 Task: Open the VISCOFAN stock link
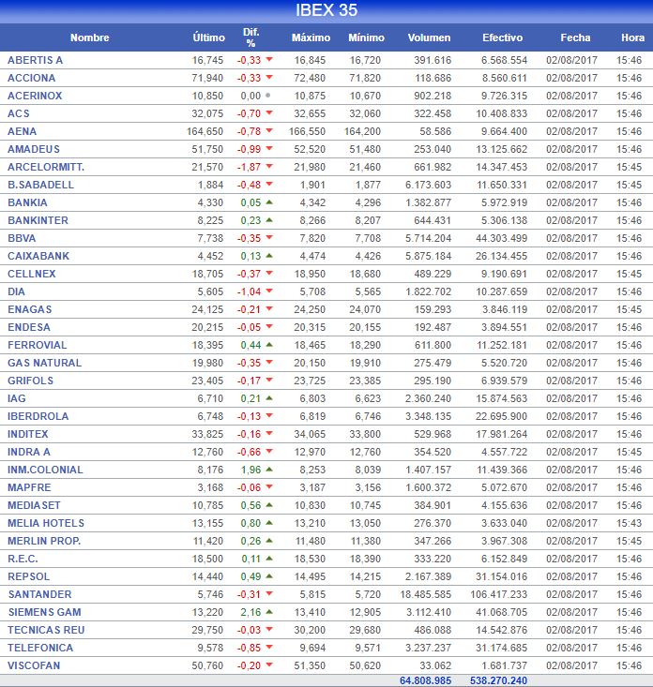(x=34, y=665)
